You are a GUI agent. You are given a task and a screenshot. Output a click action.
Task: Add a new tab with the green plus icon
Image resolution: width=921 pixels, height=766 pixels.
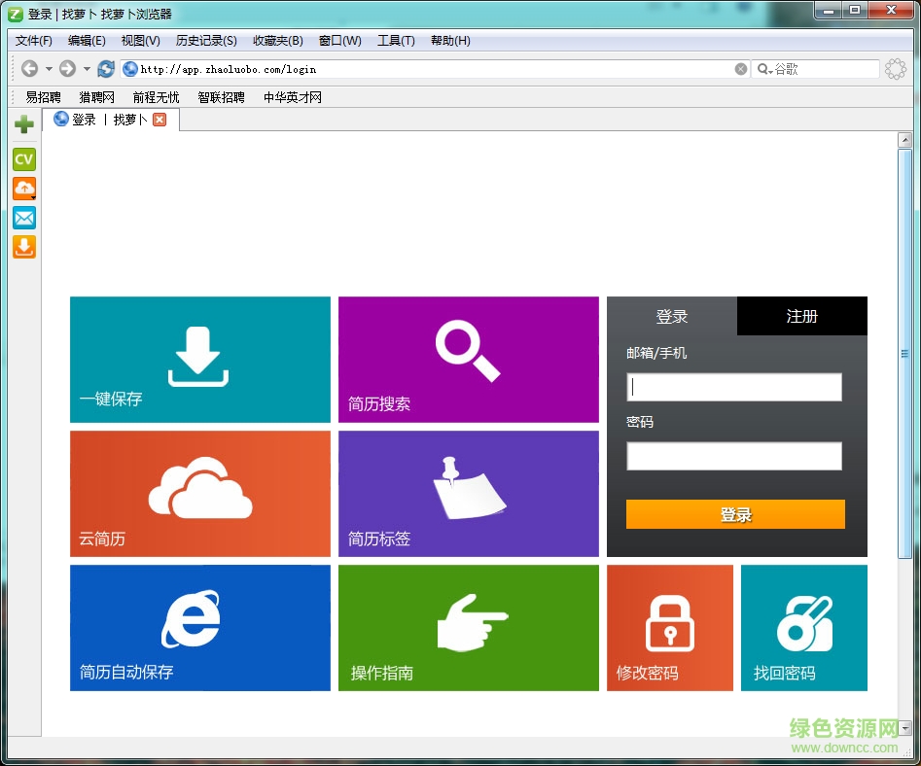(x=23, y=123)
